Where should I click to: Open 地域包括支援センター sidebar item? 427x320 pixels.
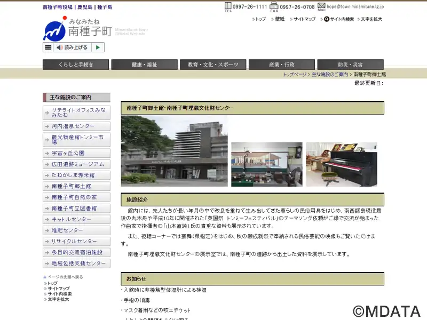click(76, 263)
